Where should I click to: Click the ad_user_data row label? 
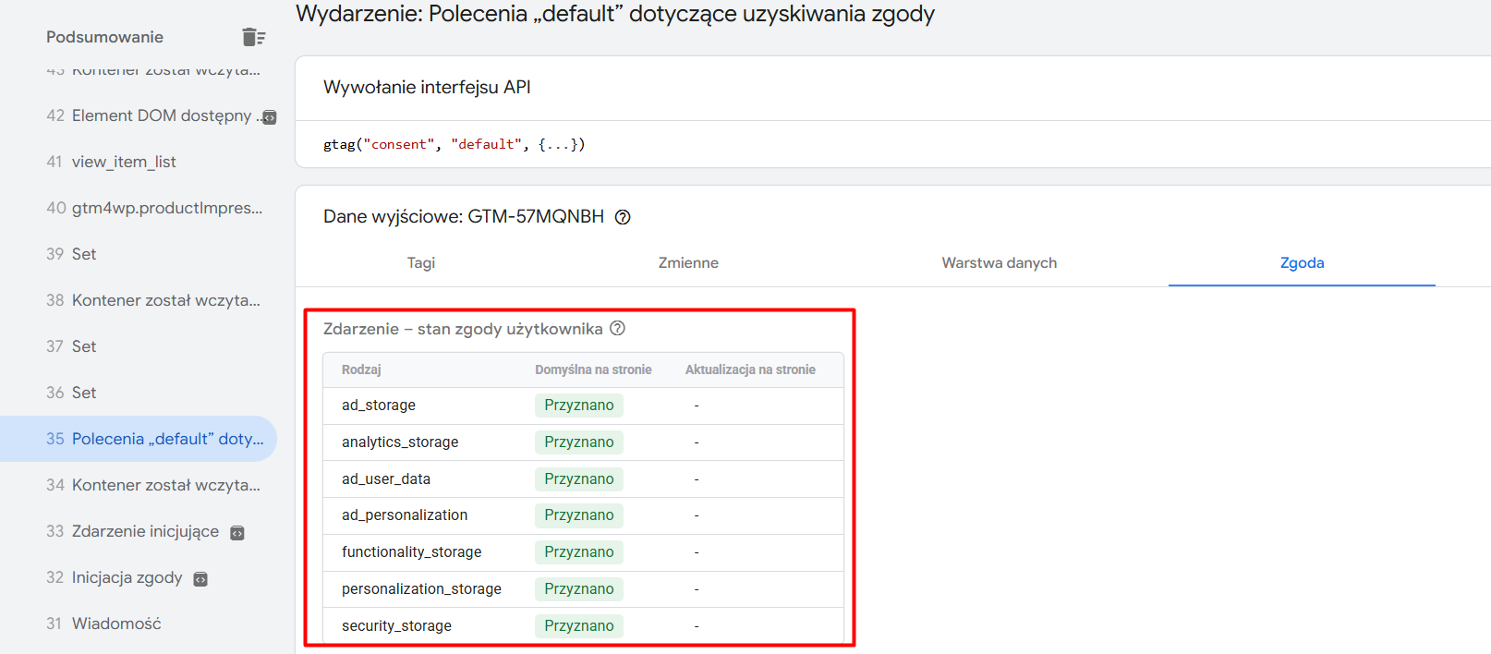click(386, 478)
